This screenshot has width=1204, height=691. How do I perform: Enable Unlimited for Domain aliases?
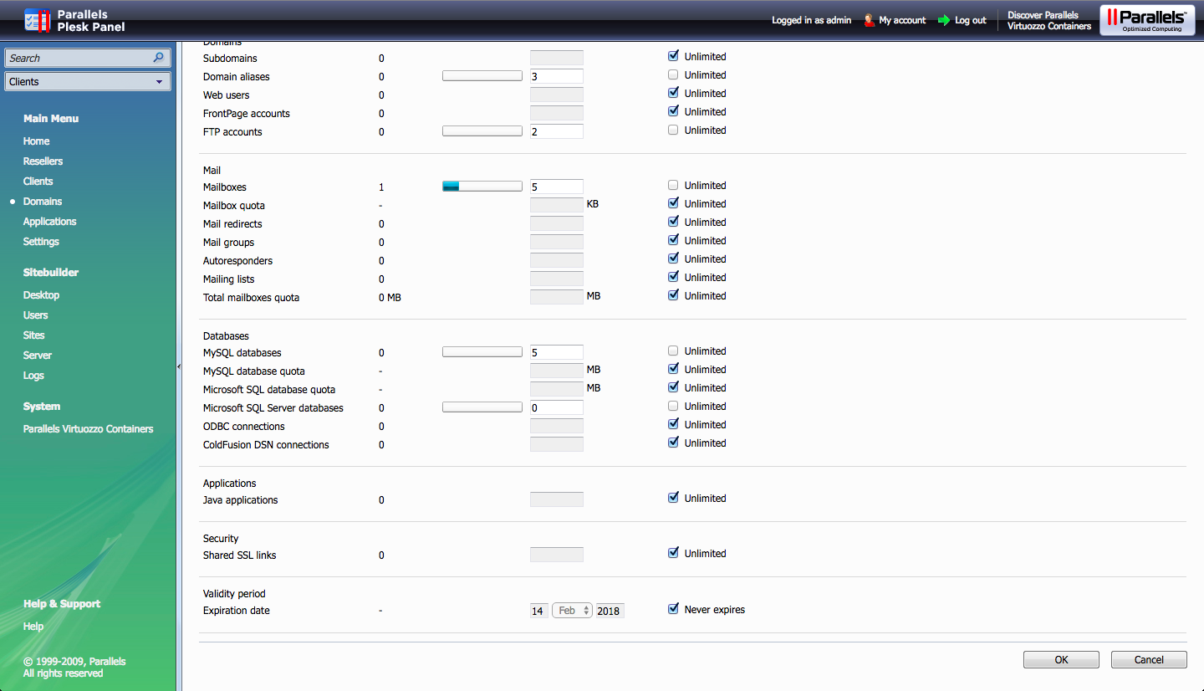pos(673,75)
